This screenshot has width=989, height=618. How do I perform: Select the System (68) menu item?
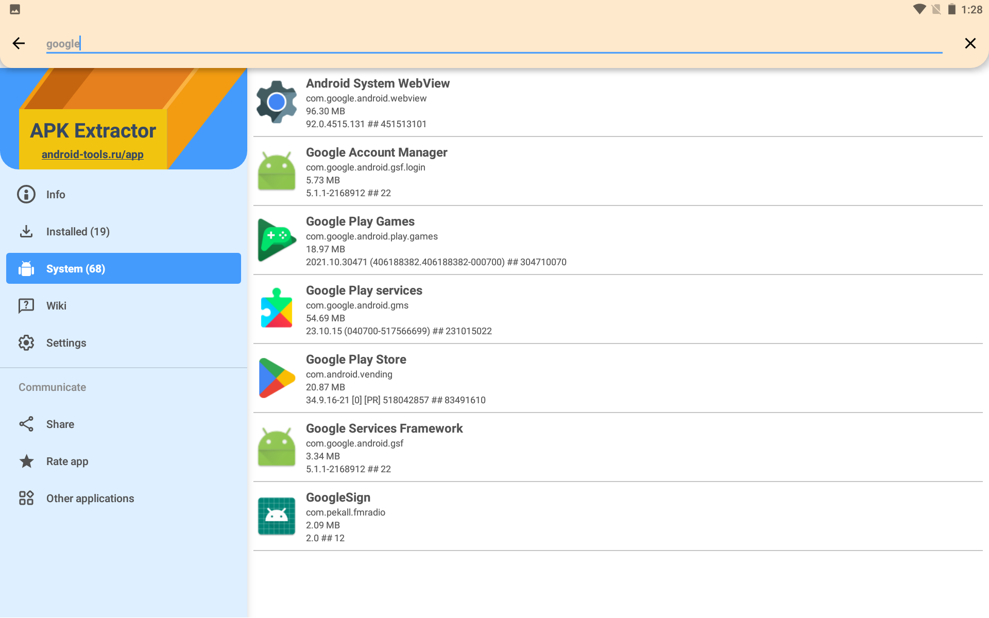click(124, 268)
